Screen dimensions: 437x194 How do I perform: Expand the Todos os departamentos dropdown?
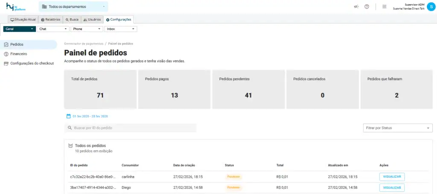coord(73,7)
